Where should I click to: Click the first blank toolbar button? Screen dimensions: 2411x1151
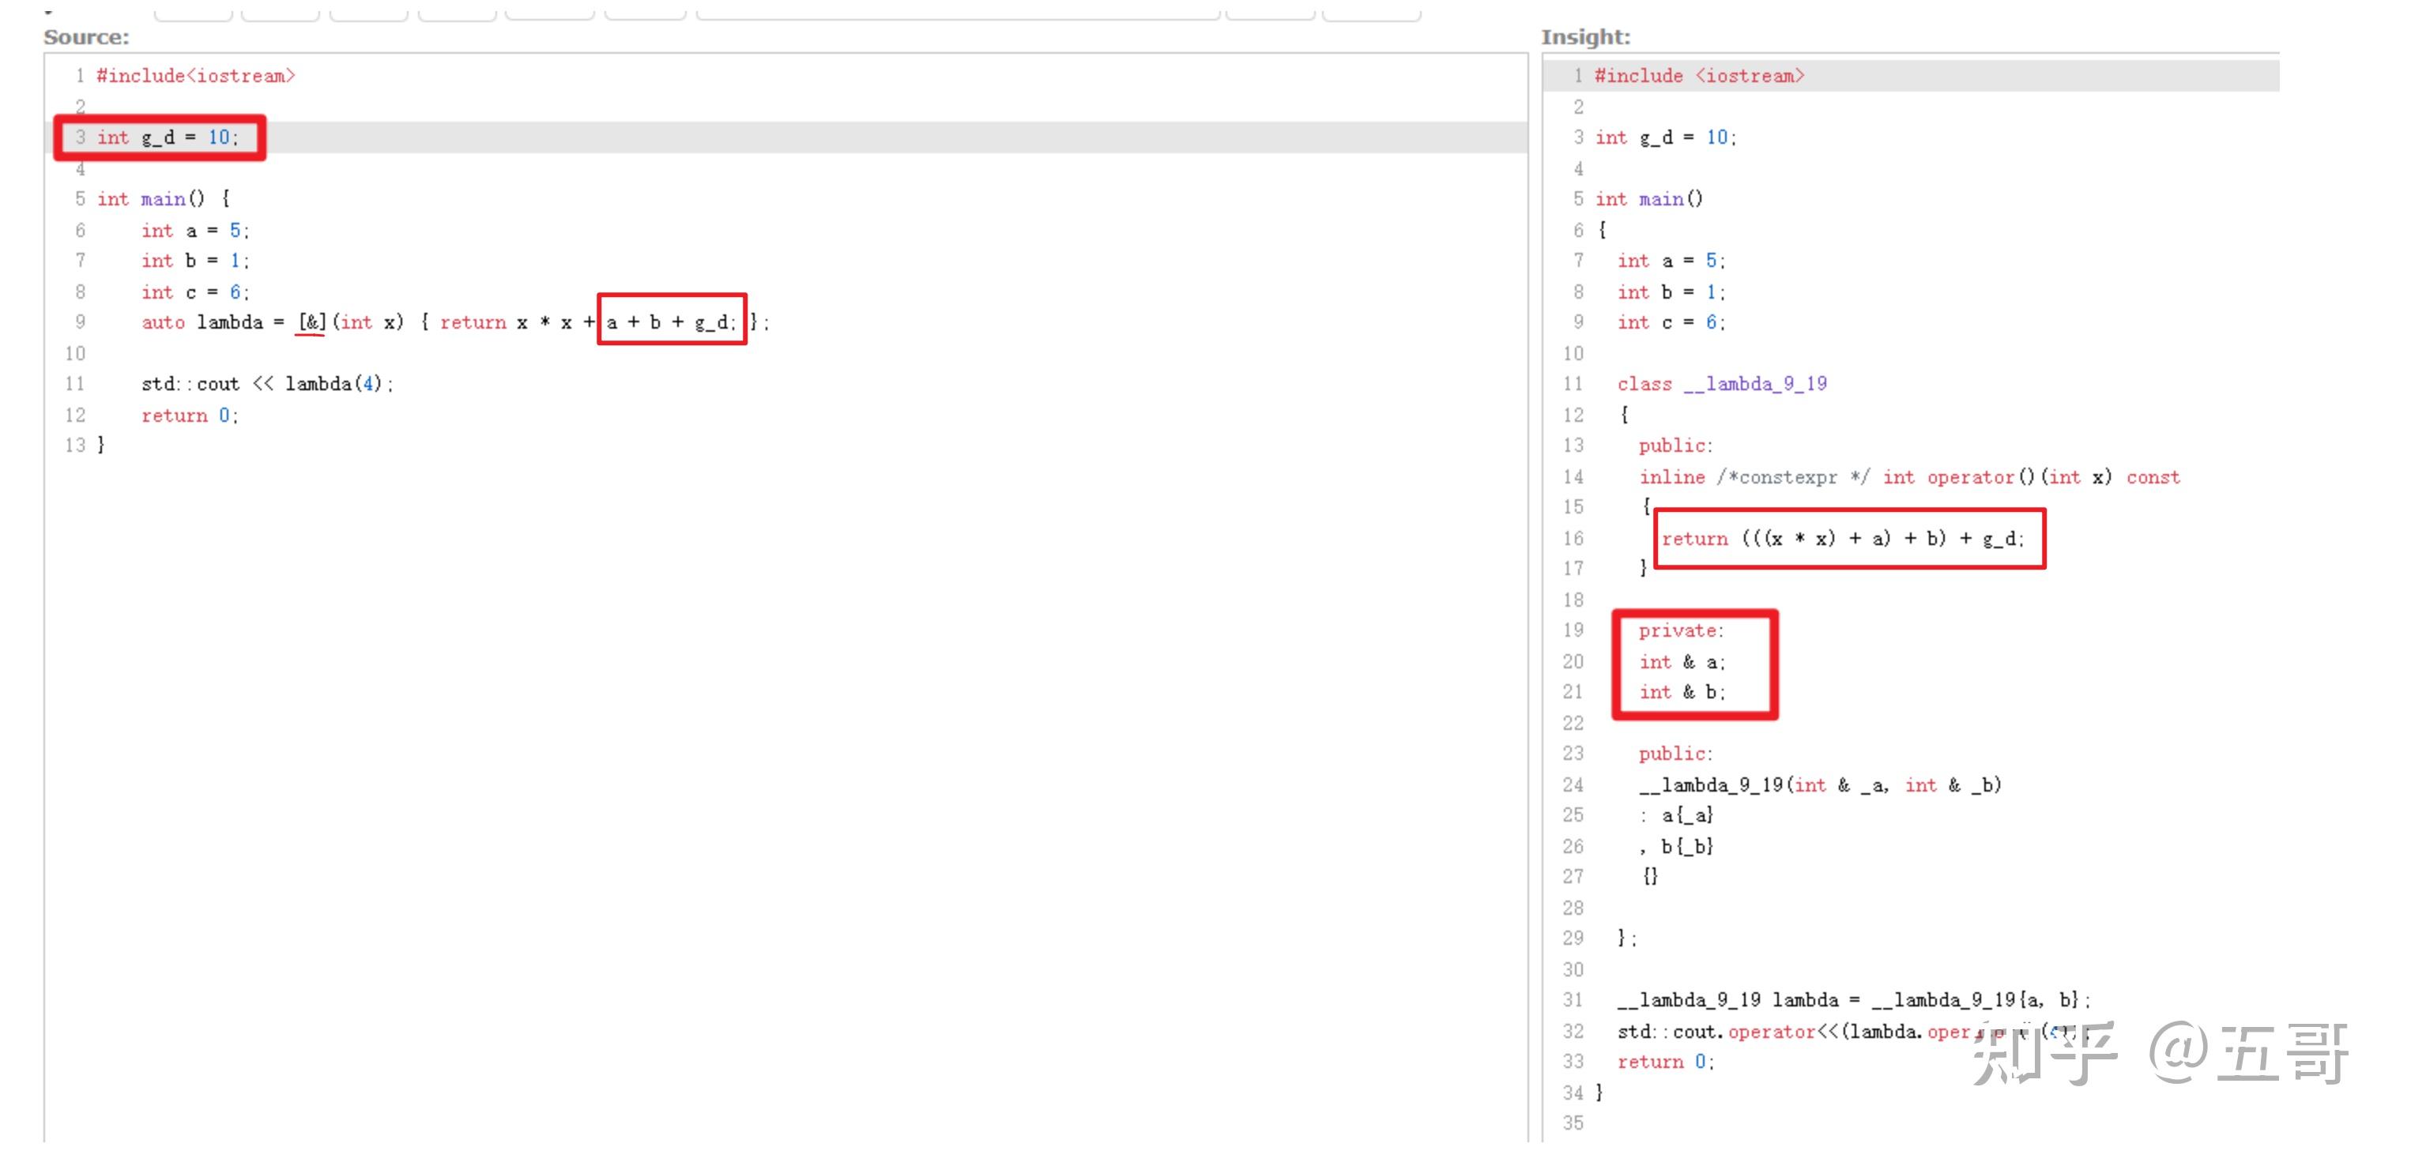[x=194, y=9]
